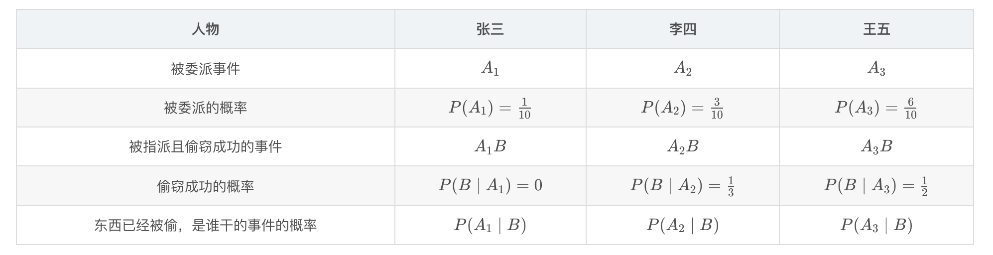Viewport: 993px width, 255px height.
Task: Click the P(A1|B) formula cell
Action: pyautogui.click(x=490, y=225)
